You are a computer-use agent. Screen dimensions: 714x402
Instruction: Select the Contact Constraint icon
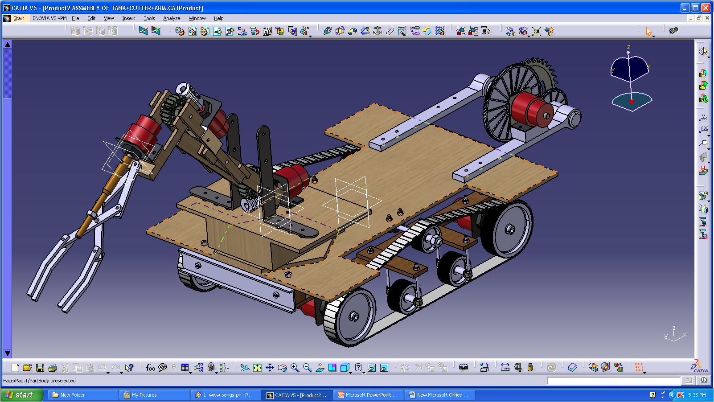[x=340, y=31]
